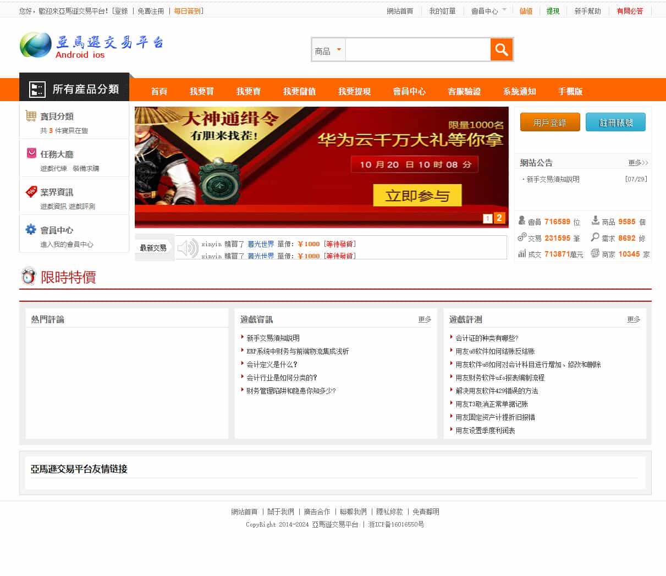Click the 關於我們 footer link
Image resolution: width=666 pixels, height=576 pixels.
(x=280, y=512)
